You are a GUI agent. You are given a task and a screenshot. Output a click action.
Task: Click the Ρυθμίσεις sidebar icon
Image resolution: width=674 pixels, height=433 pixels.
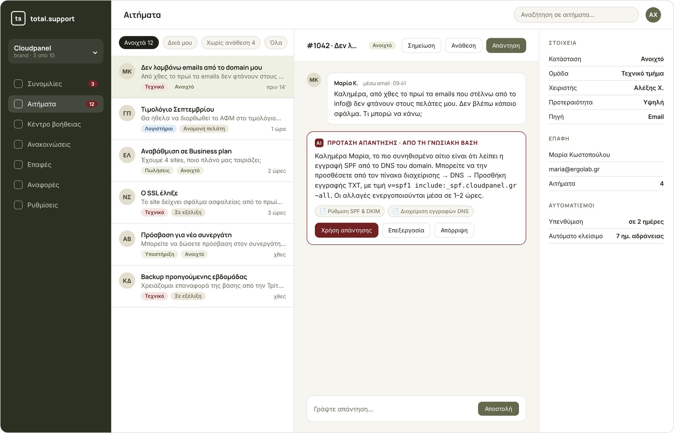[18, 205]
